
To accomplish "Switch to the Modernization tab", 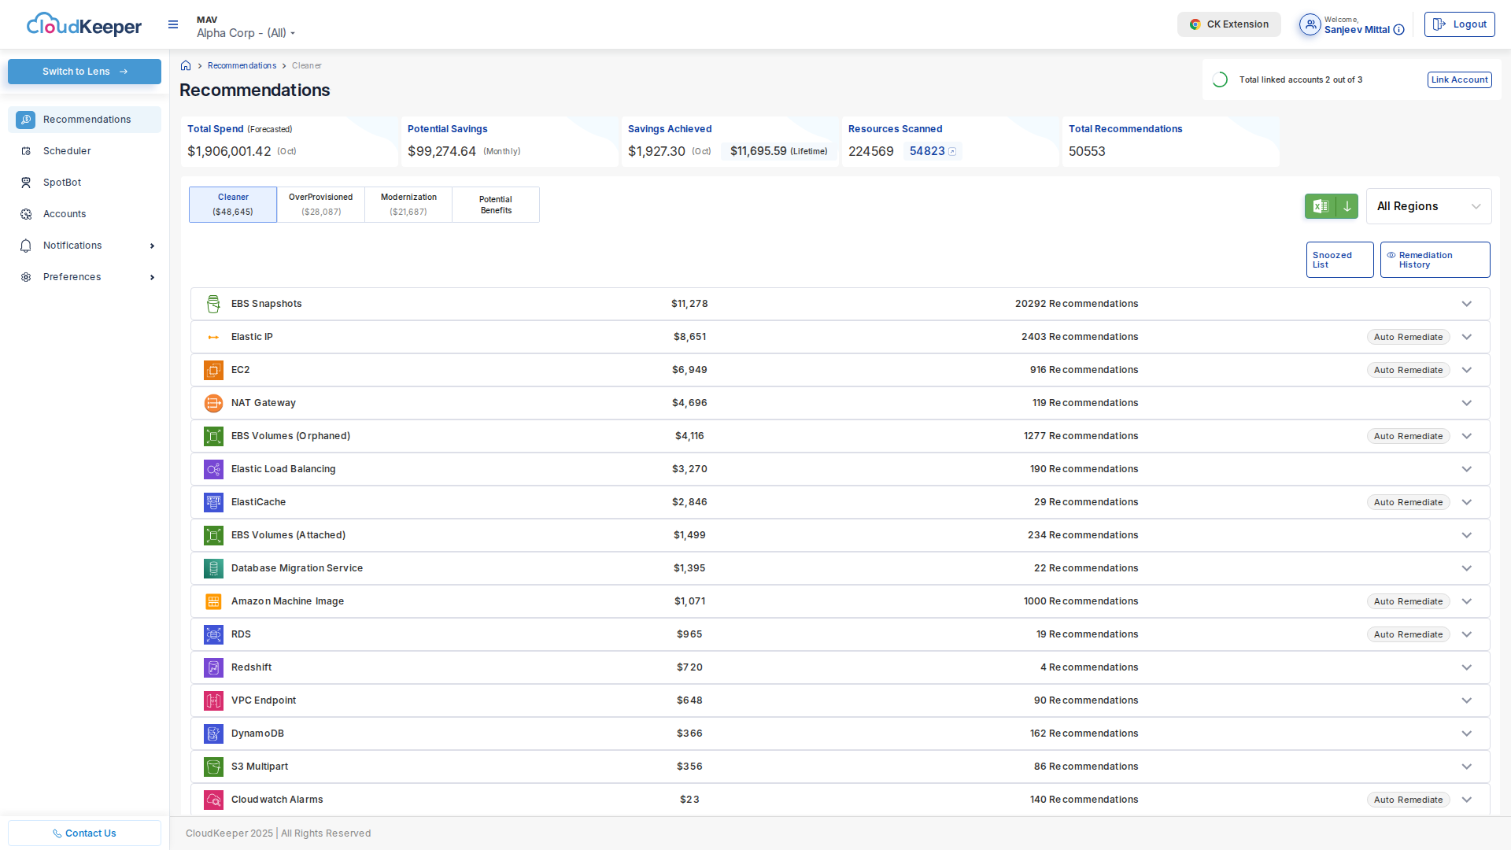I will tap(408, 205).
